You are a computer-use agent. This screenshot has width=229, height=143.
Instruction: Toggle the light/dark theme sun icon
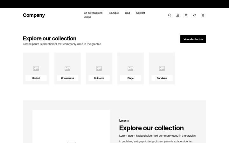(x=186, y=15)
